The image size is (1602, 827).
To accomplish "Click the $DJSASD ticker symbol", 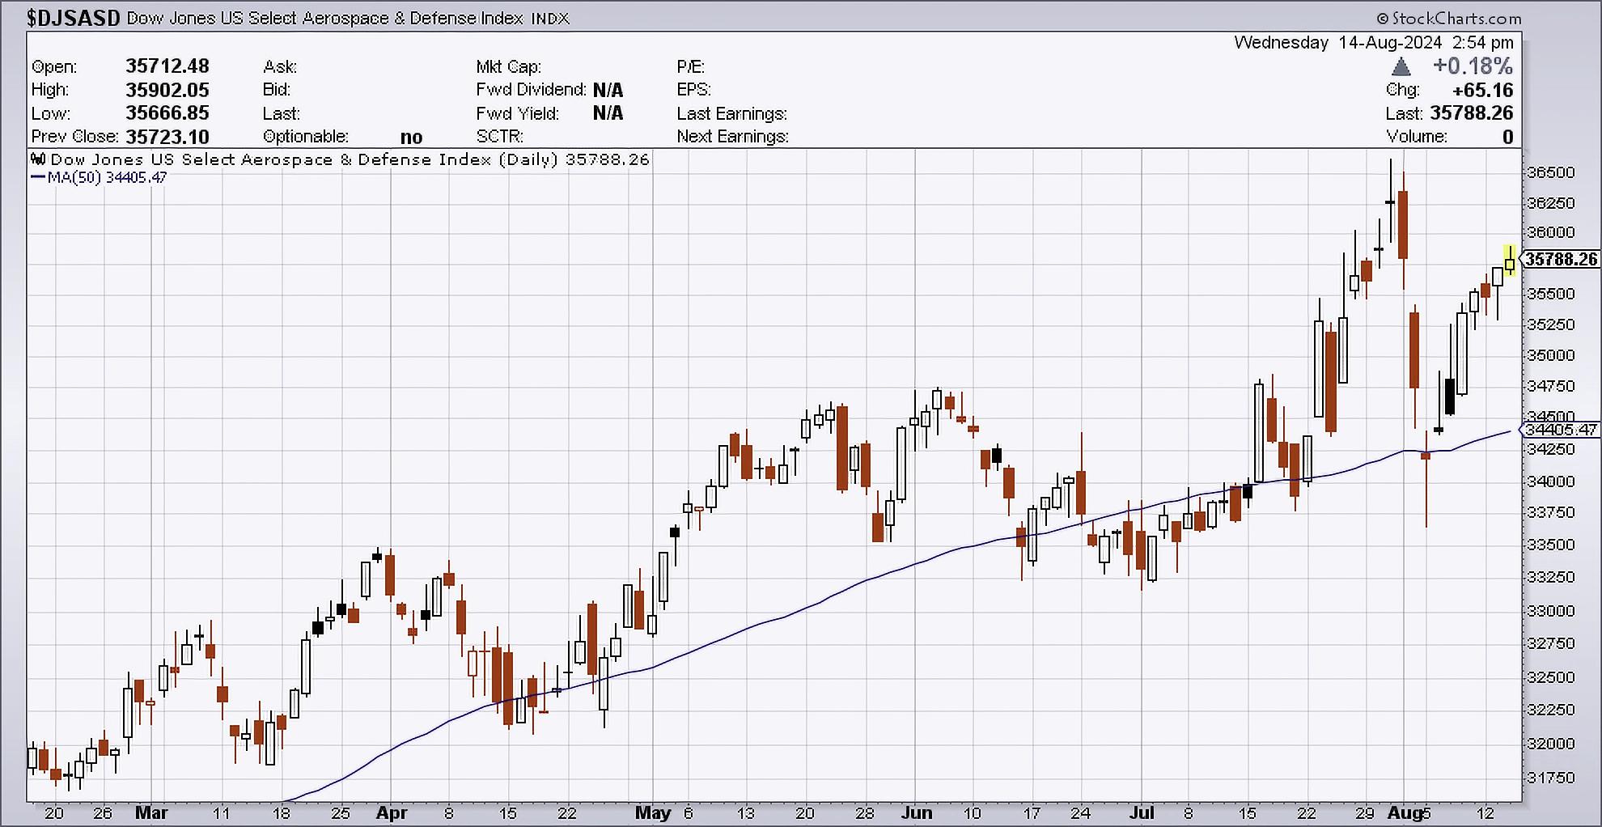I will [74, 18].
